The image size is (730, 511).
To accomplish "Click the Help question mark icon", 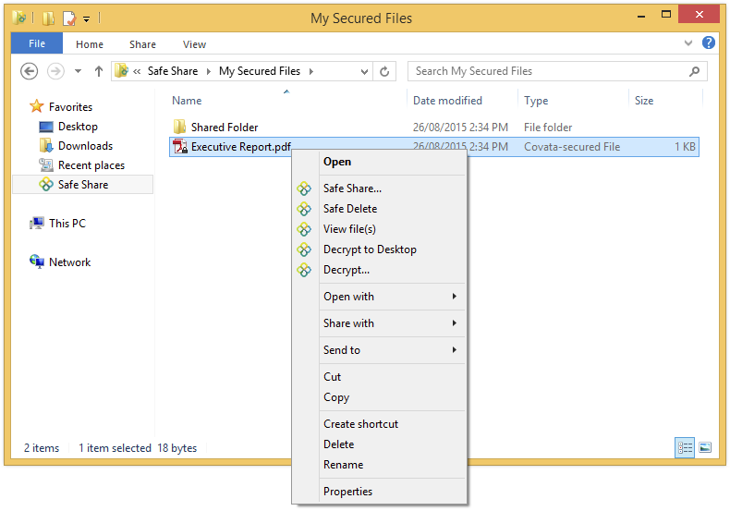I will [x=709, y=43].
